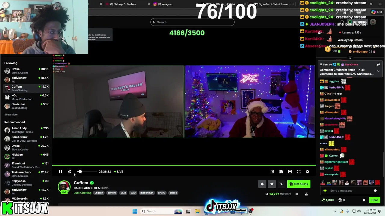Expand the pinned message chevron
The height and width of the screenshot is (216, 385).
[x=378, y=71]
